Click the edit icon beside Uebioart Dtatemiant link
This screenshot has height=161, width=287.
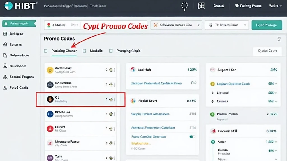tap(193, 83)
